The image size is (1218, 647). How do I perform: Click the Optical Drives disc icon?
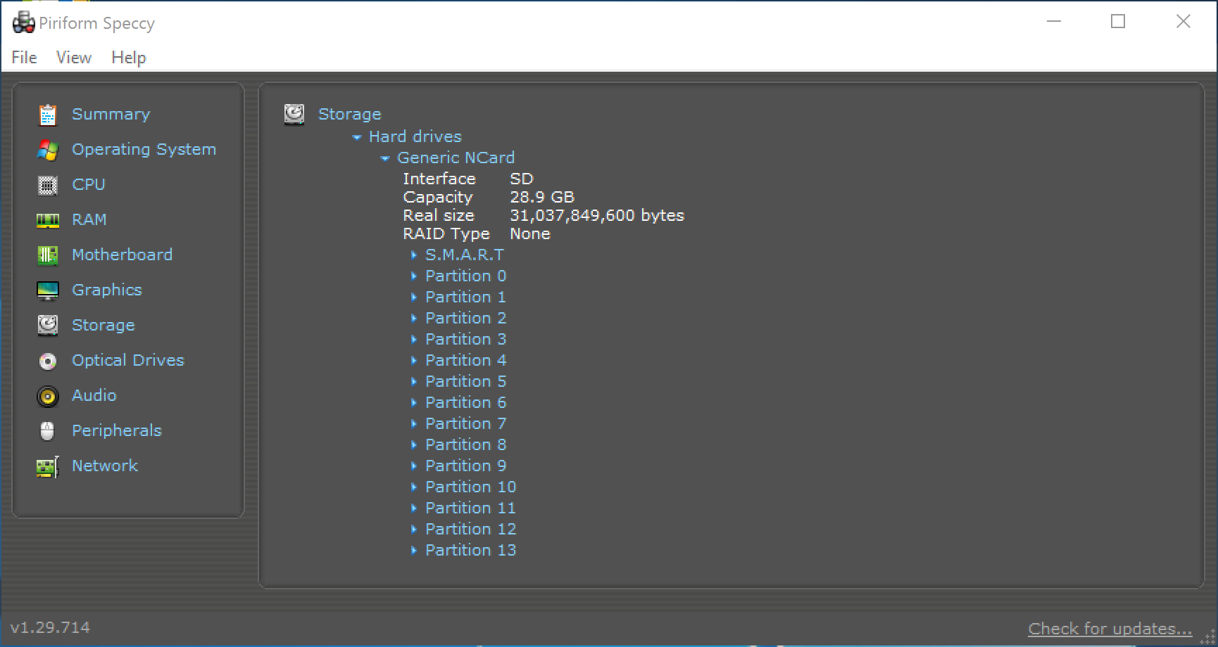(x=47, y=361)
